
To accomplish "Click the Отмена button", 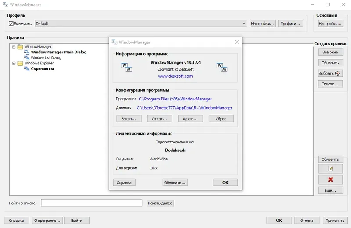I will (x=307, y=221).
